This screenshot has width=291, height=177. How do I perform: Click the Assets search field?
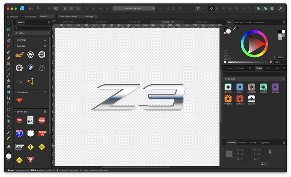(32, 28)
